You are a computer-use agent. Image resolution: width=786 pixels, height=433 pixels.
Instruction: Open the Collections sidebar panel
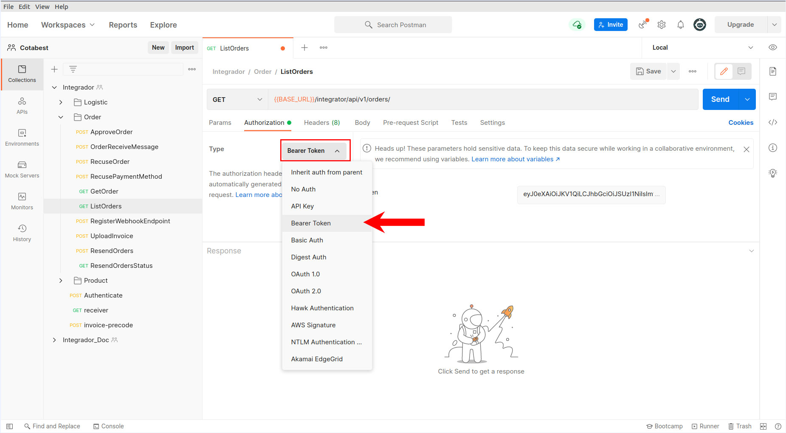pyautogui.click(x=22, y=74)
